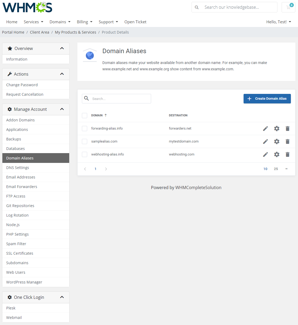Toggle the select-all checkbox in table header
Image resolution: width=298 pixels, height=325 pixels.
(85, 115)
